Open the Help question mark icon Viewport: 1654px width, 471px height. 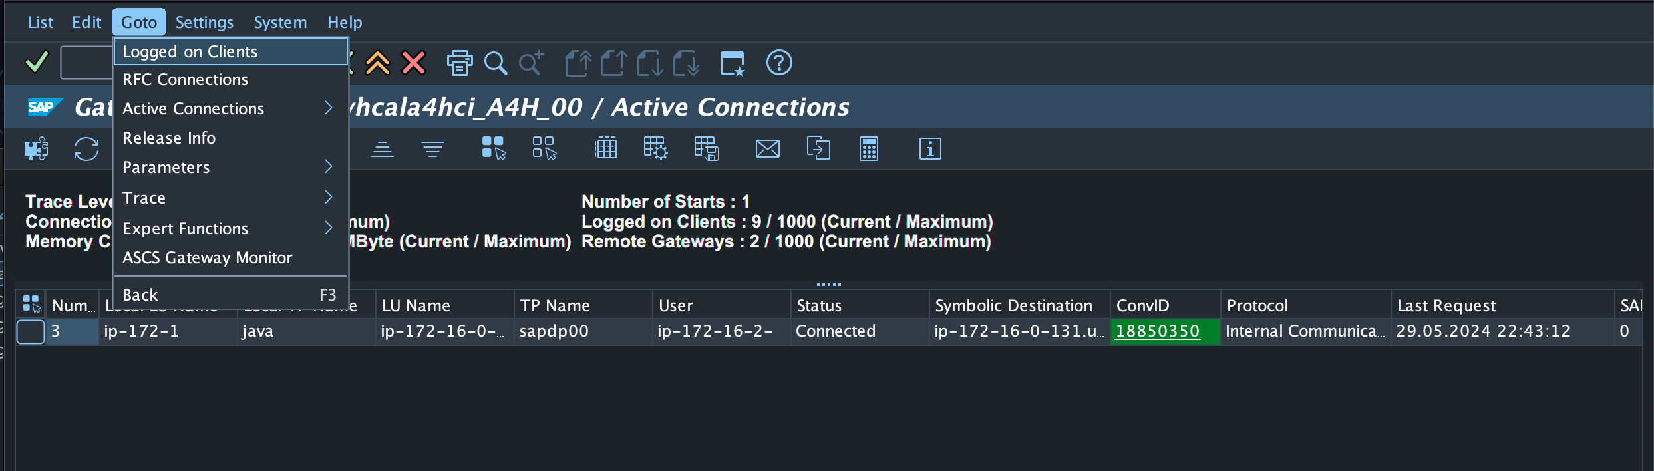[x=778, y=63]
